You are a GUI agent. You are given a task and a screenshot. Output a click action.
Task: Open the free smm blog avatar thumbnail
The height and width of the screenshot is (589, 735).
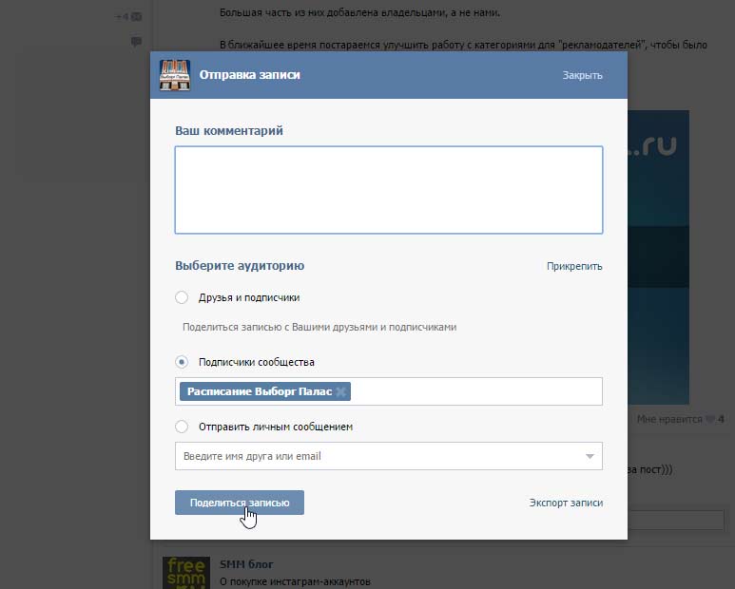(x=186, y=573)
